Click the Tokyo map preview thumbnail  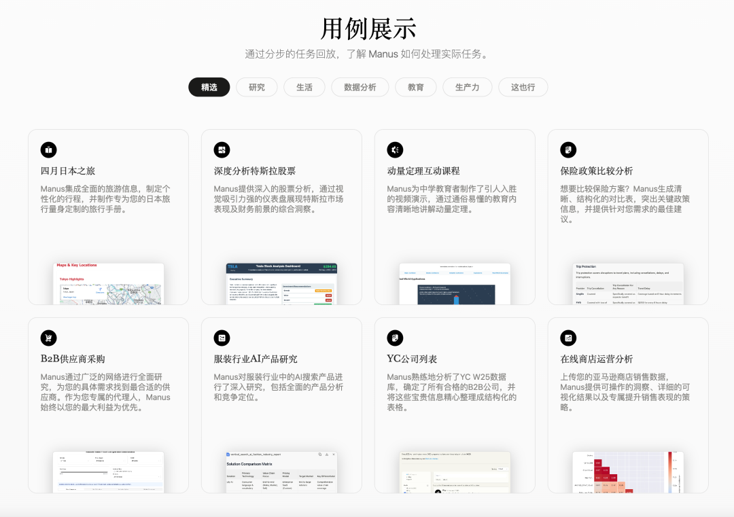[x=108, y=282]
